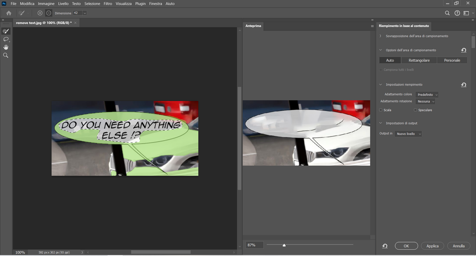Open the Plugin menu
This screenshot has width=476, height=256.
point(140,4)
